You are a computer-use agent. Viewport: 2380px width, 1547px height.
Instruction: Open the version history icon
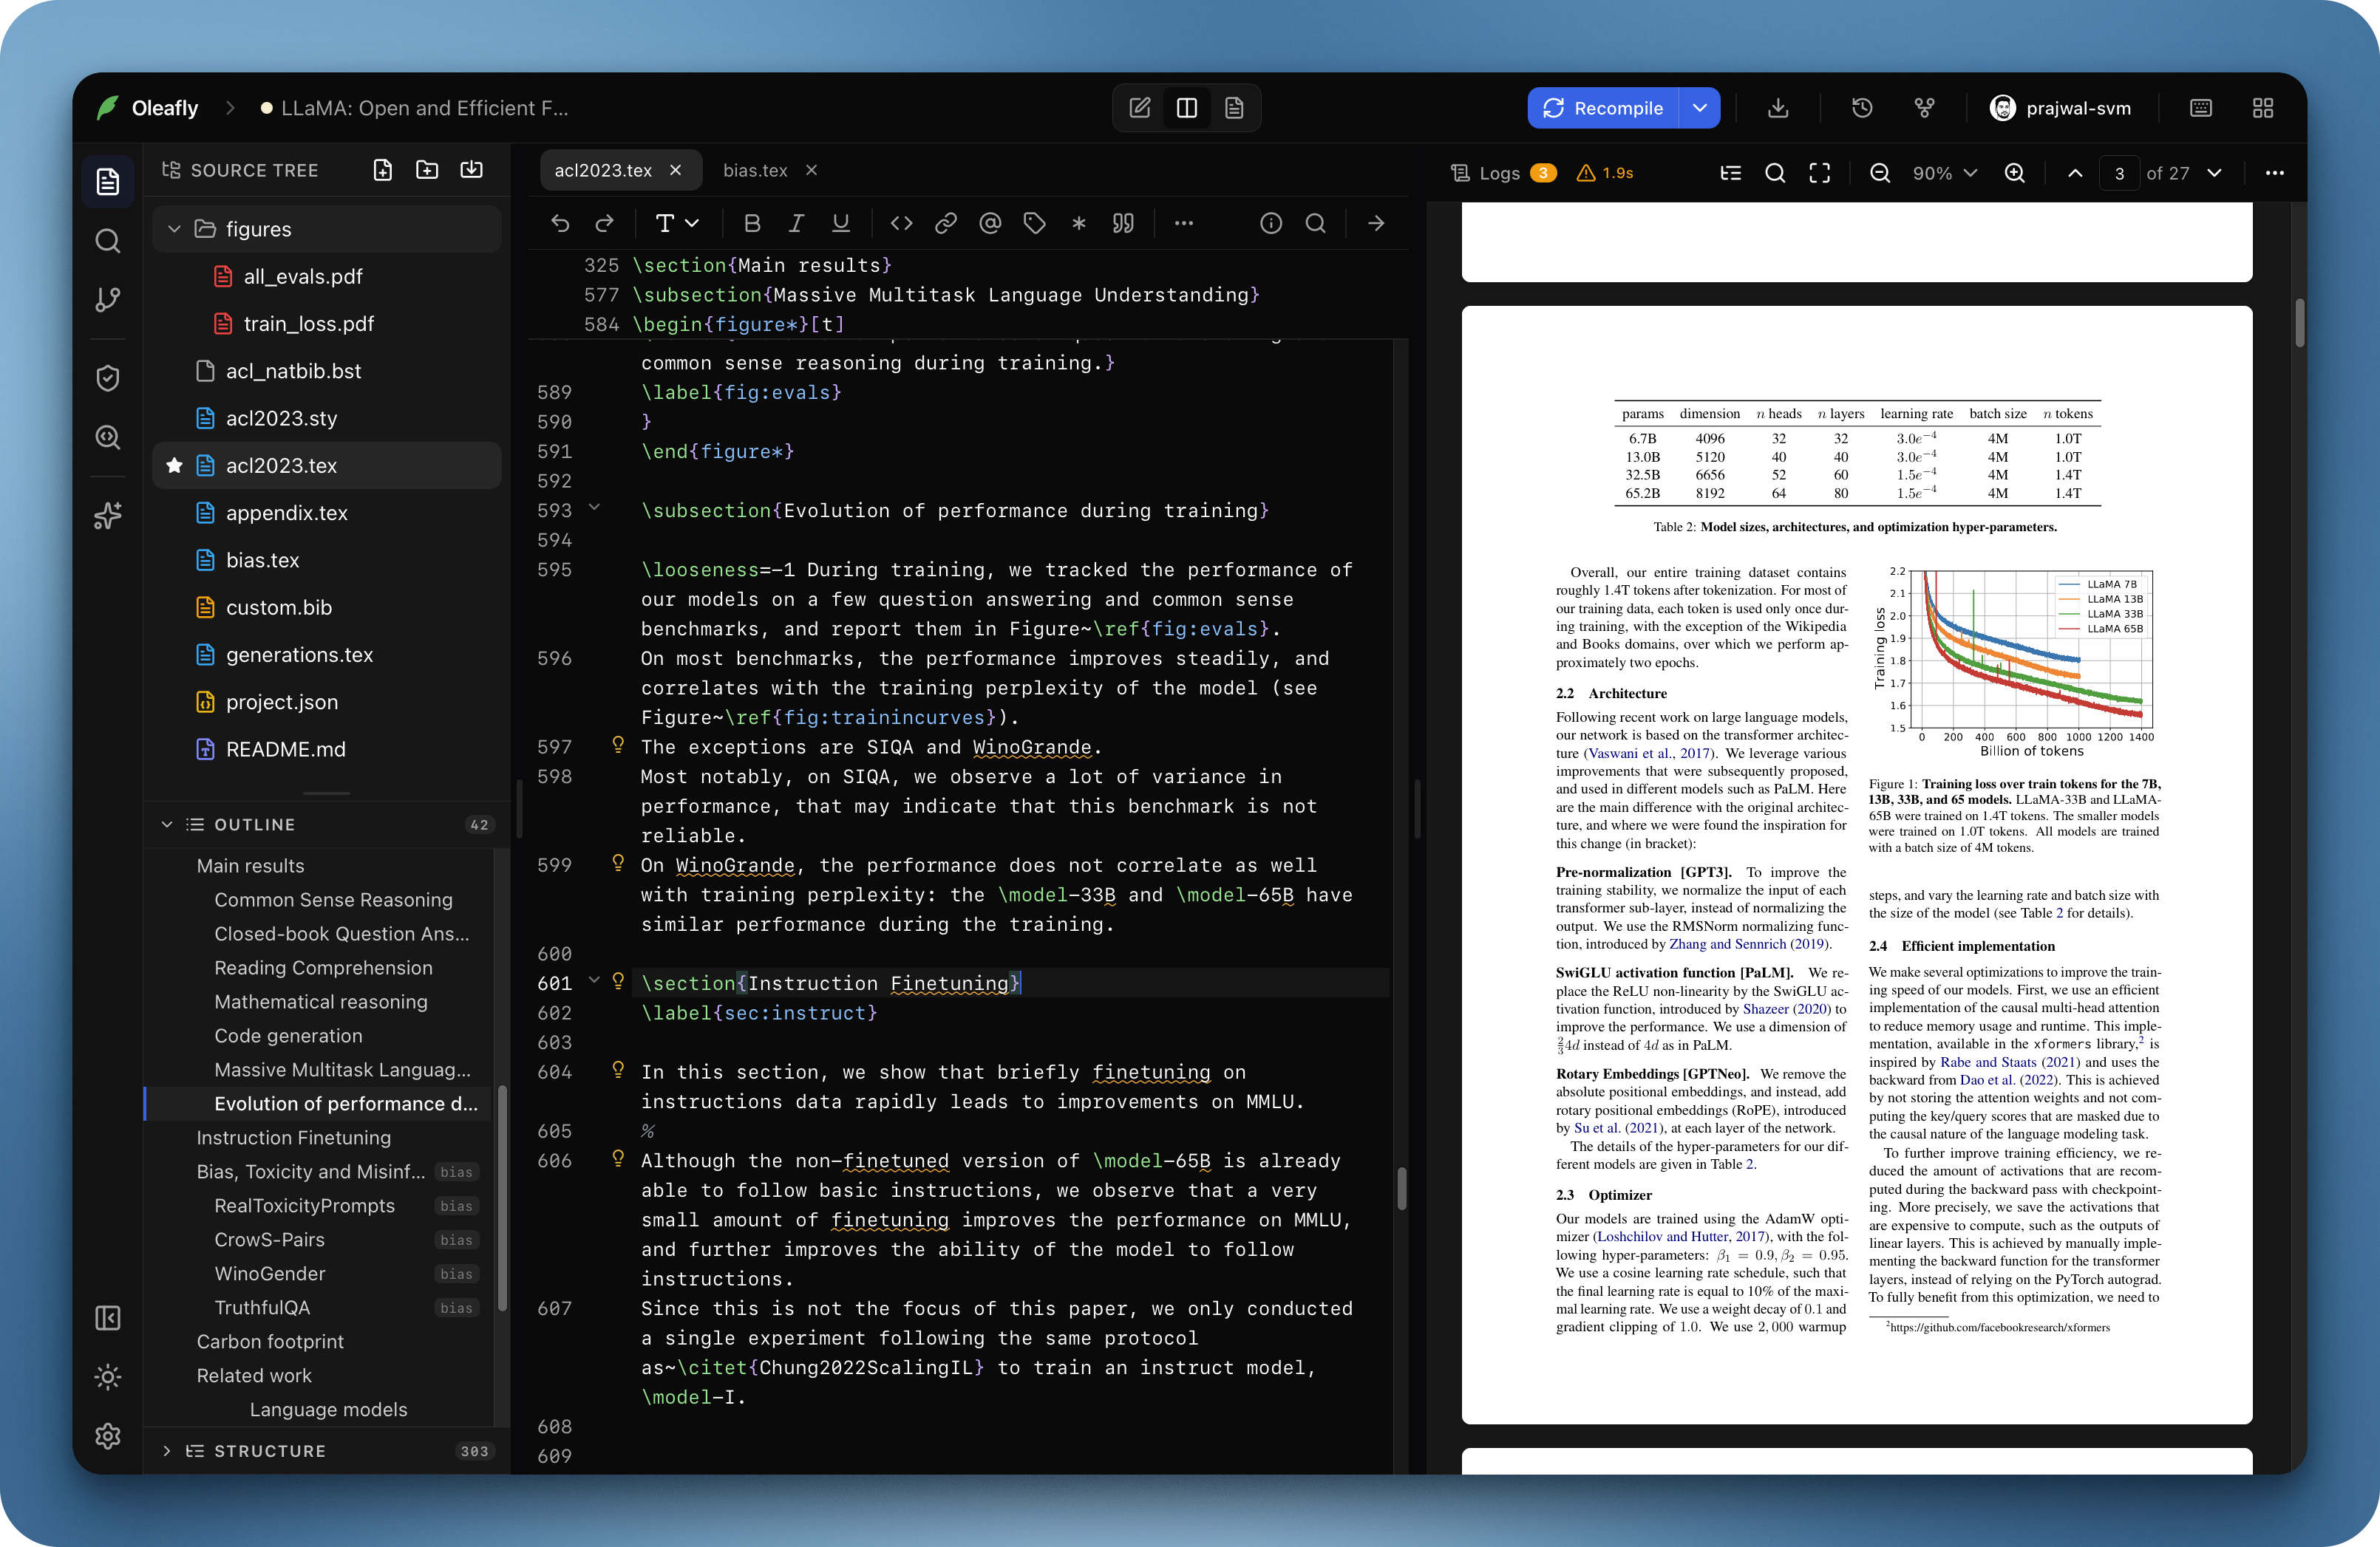[1861, 108]
